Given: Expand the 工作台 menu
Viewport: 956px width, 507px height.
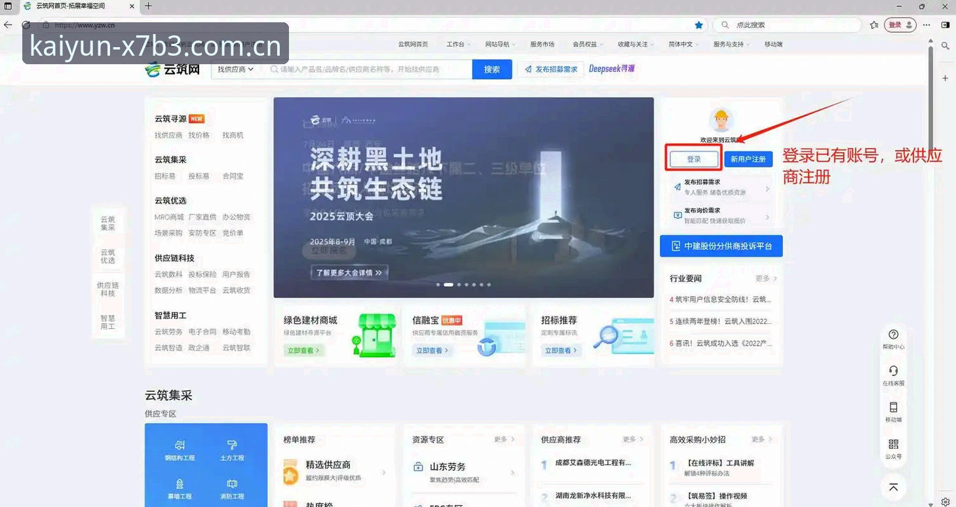Looking at the screenshot, I should (x=458, y=45).
